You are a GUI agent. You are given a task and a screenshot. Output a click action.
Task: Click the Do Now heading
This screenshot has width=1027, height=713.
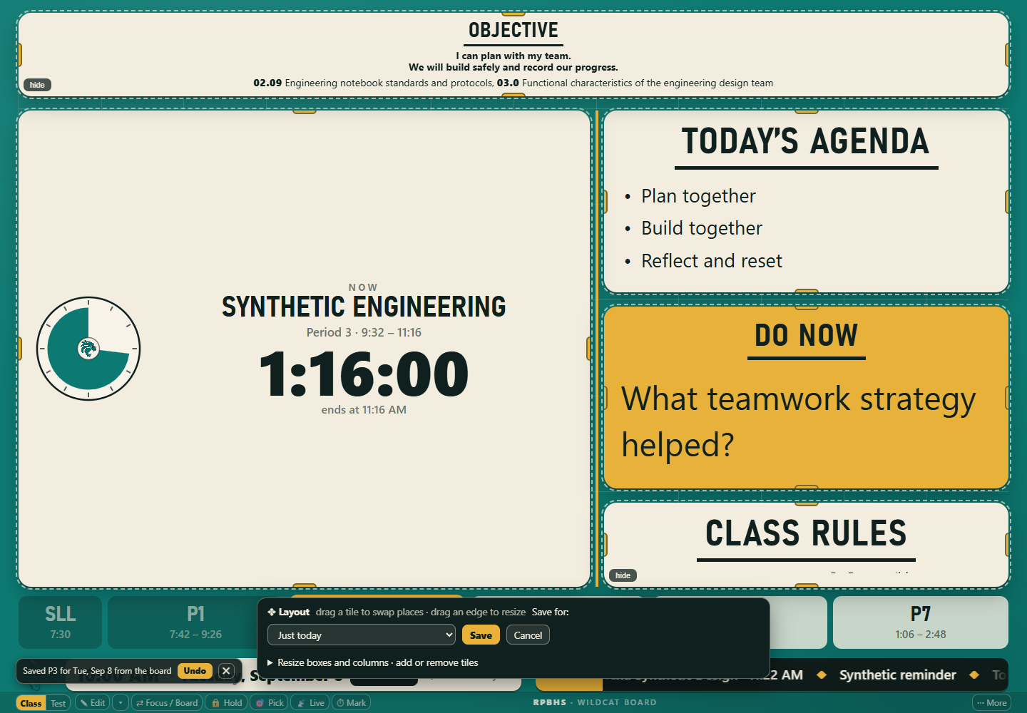point(807,335)
